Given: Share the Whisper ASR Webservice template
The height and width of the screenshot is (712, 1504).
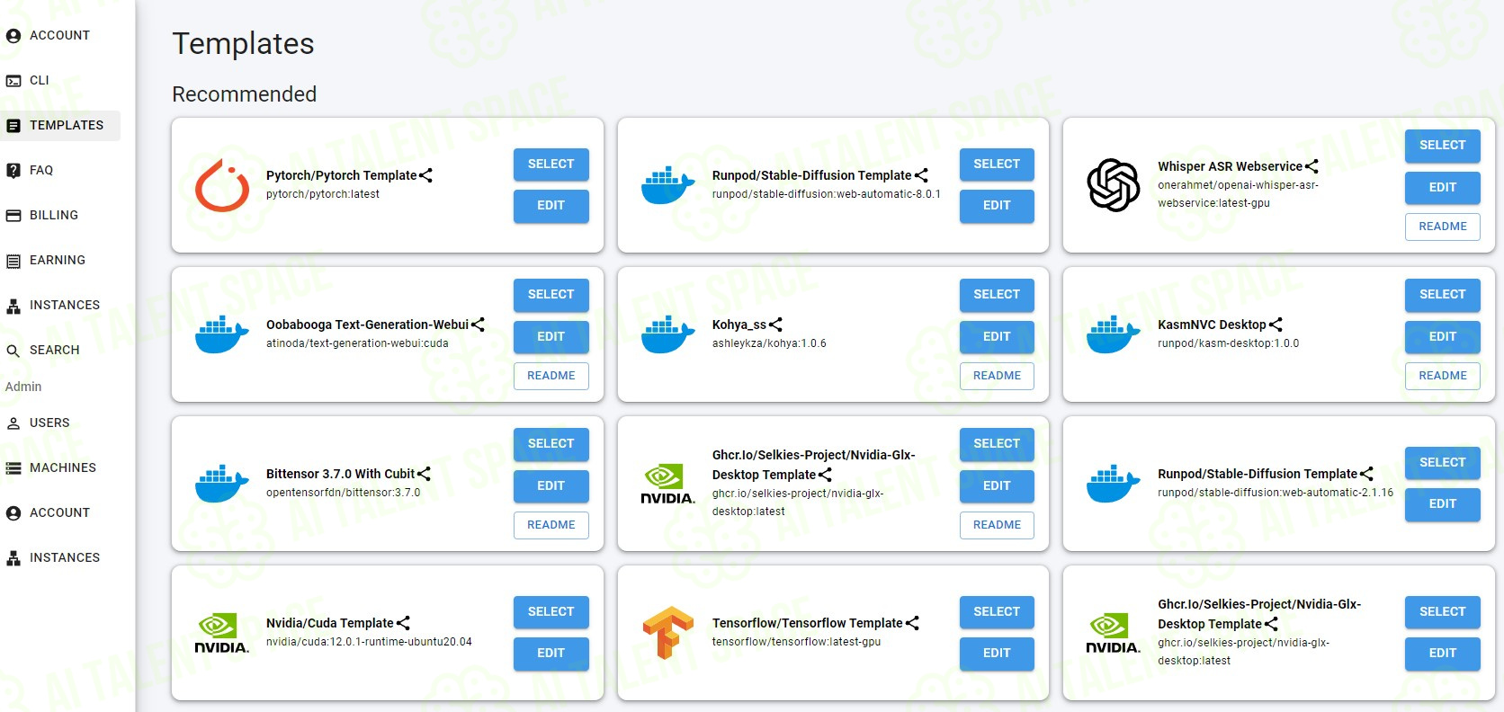Looking at the screenshot, I should (1312, 166).
